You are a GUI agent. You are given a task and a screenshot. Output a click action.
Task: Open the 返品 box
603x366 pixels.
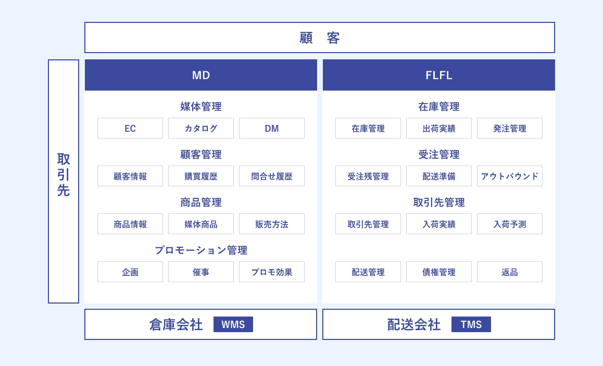tap(509, 272)
